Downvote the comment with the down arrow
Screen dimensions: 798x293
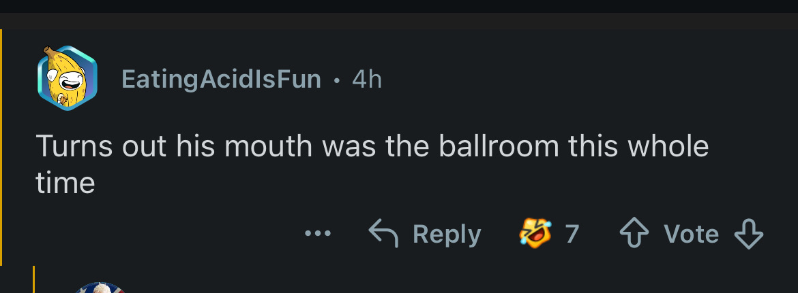pos(748,234)
